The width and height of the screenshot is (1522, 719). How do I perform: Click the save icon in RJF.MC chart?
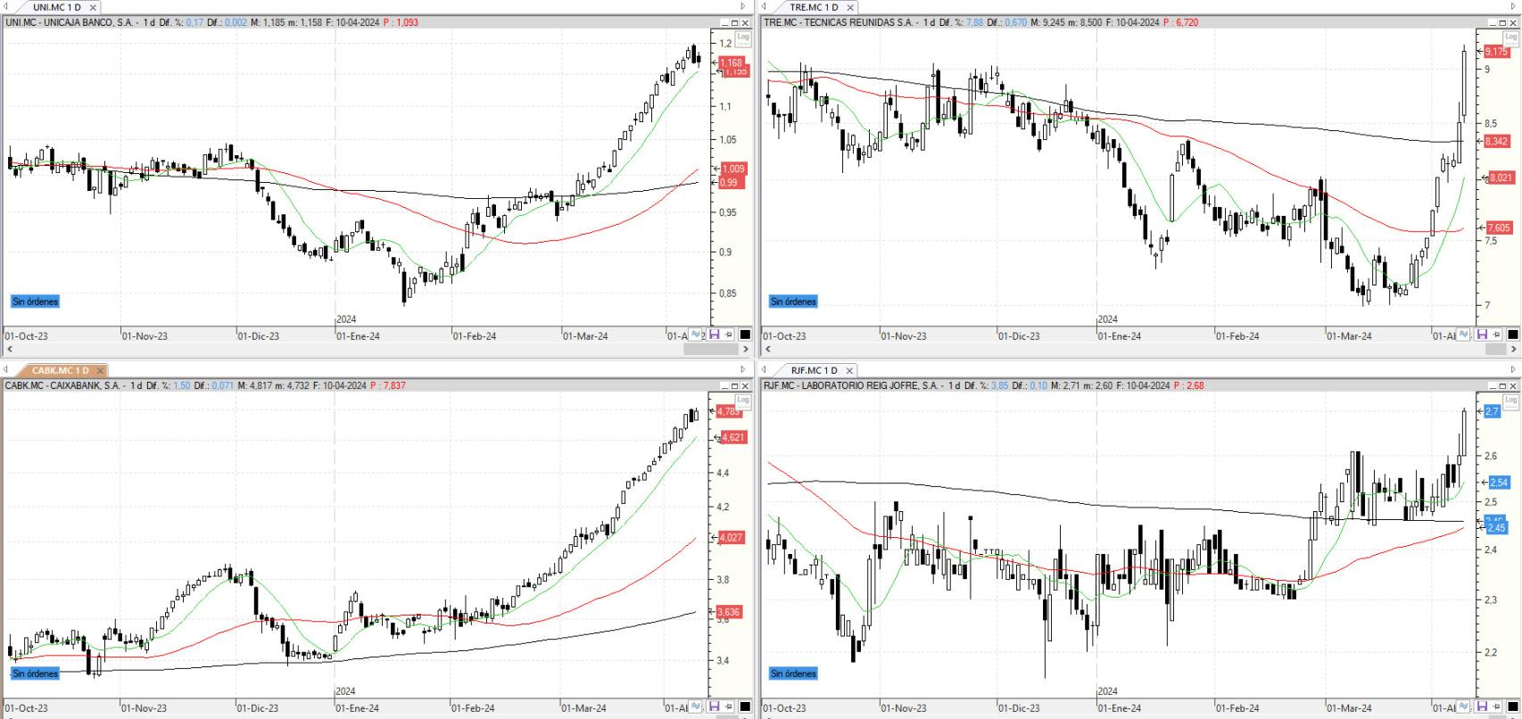tap(1482, 707)
